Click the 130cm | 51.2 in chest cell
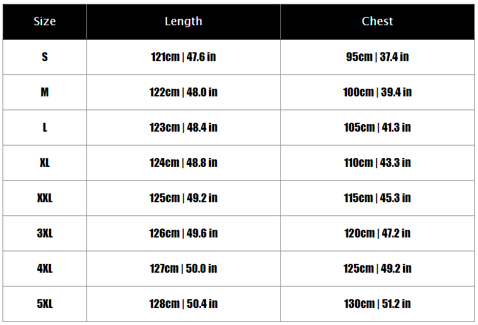Image resolution: width=478 pixels, height=325 pixels. [377, 304]
